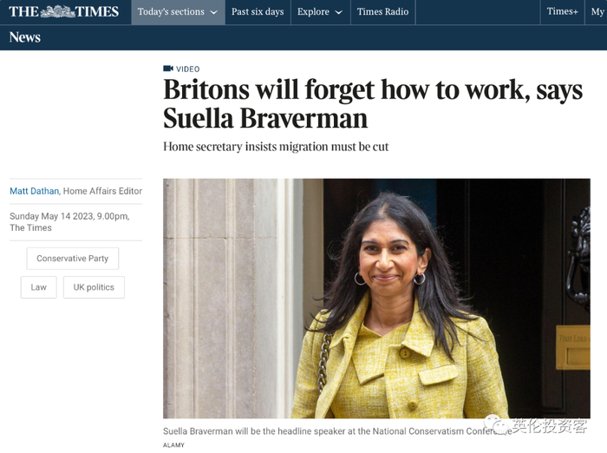Open Times+ in the navigation bar
The image size is (607, 453).
tap(563, 11)
